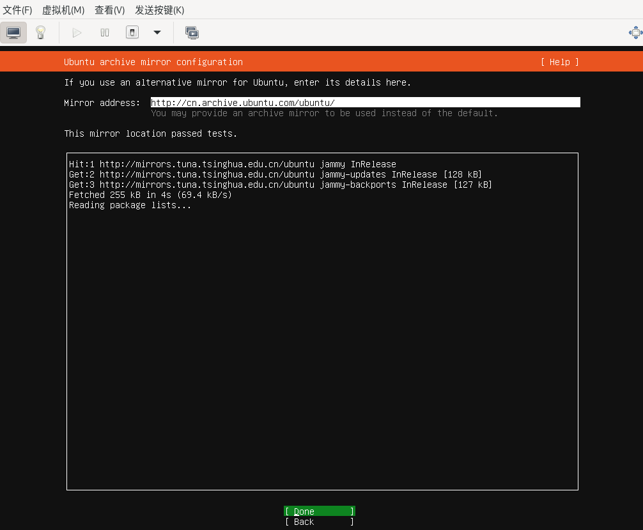643x530 pixels.
Task: Show the graphical console monitor view
Action: (x=13, y=33)
